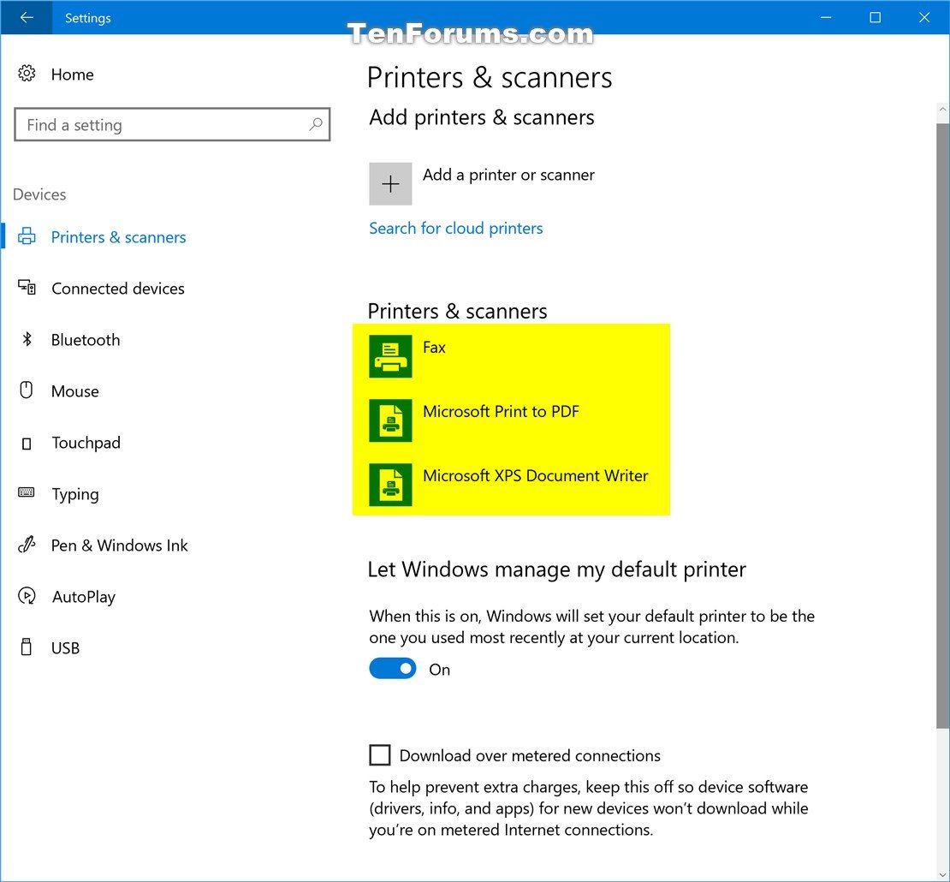Click the green Fax printer icon

390,355
